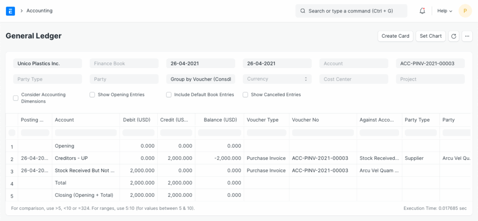The width and height of the screenshot is (478, 221).
Task: Tick the Show Opening Entries checkbox
Action: pos(92,95)
